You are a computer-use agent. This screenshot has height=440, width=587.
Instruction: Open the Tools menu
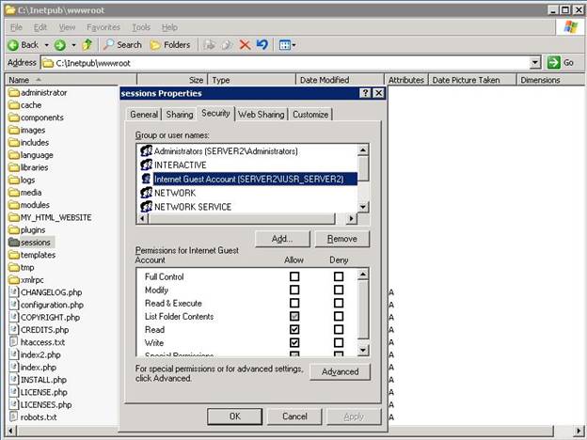pos(141,27)
